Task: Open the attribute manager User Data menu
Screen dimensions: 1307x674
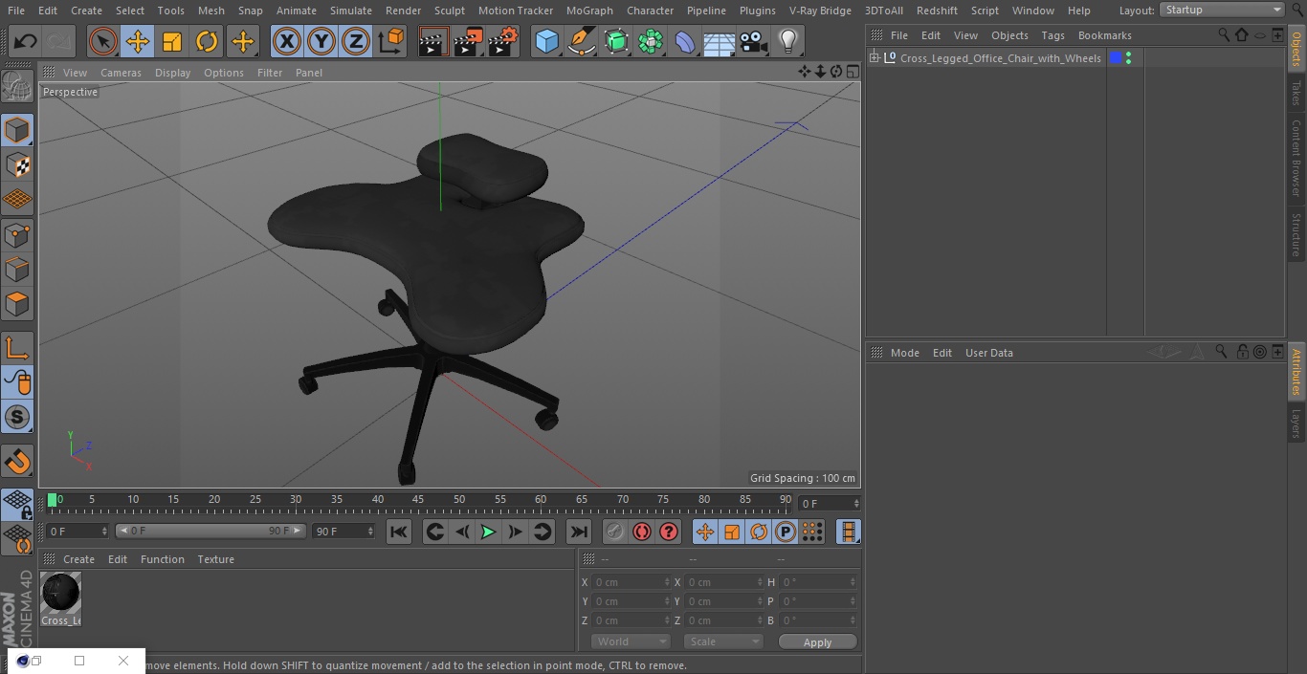Action: click(988, 353)
